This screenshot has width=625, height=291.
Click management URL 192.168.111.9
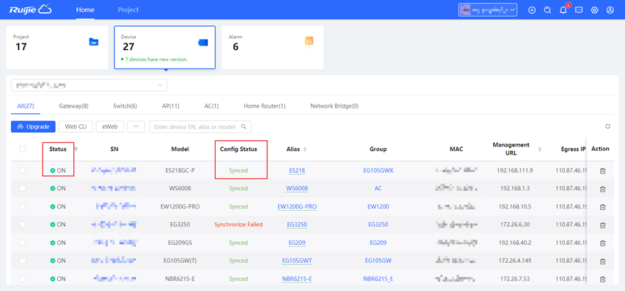click(515, 170)
